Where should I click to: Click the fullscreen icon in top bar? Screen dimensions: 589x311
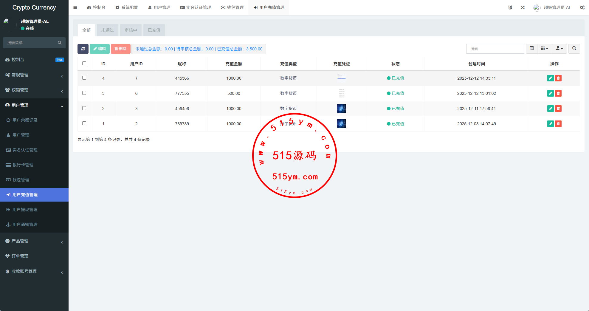(x=523, y=7)
